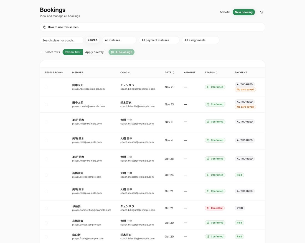Mark the Nov 4 booking row as selected

coord(46,140)
